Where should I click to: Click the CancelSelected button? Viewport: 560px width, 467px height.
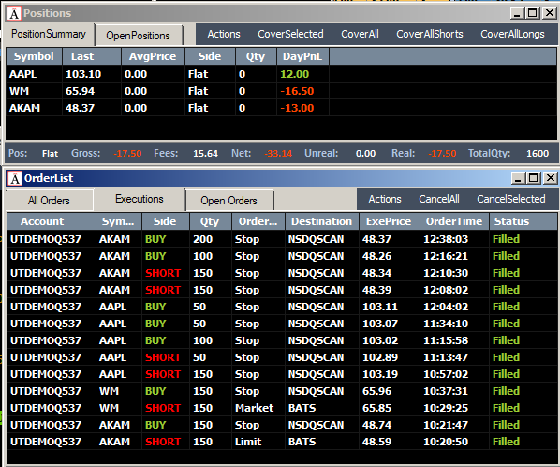coord(511,199)
